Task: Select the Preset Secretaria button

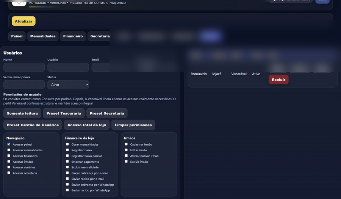Action: tap(107, 113)
